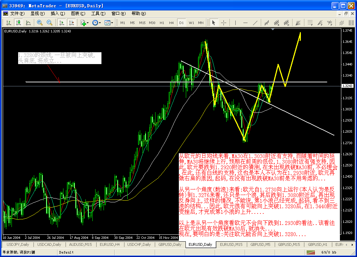Open the periodicity clock dropdown
The width and height of the screenshot is (357, 257).
point(97,23)
